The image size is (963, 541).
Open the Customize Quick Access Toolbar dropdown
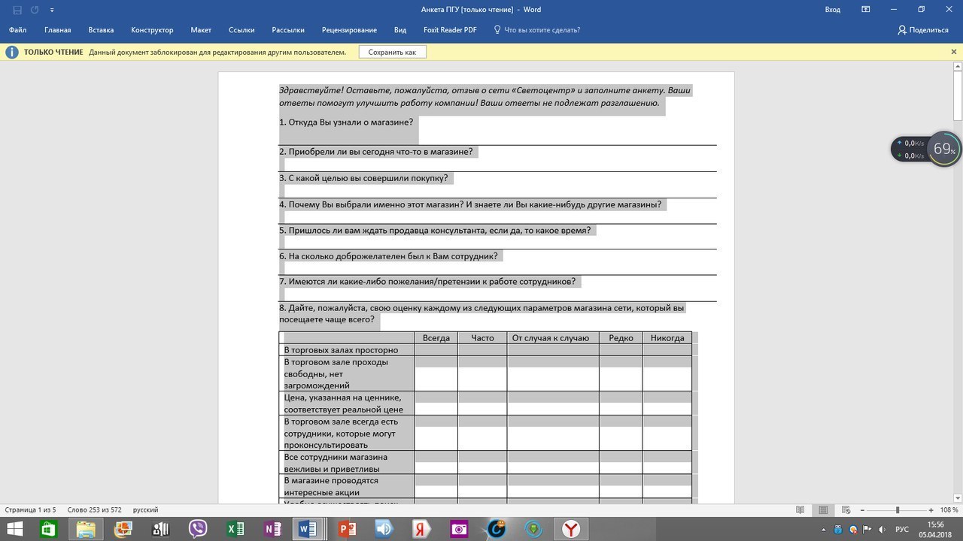click(51, 10)
